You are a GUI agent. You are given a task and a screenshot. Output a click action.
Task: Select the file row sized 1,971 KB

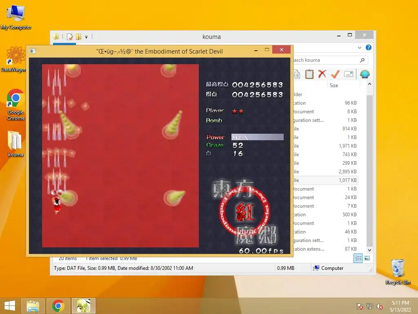[325, 146]
